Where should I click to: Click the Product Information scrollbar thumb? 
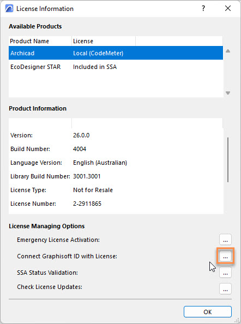coord(228,160)
